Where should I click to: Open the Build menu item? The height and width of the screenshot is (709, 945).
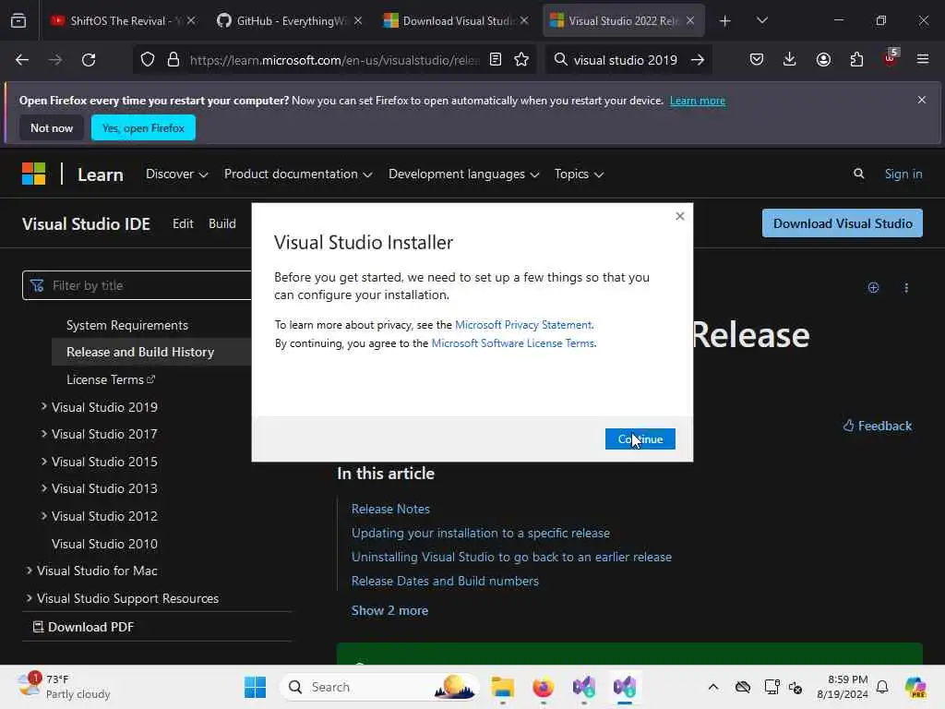222,223
